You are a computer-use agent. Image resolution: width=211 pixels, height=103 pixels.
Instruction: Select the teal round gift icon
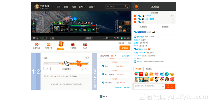click(x=166, y=74)
